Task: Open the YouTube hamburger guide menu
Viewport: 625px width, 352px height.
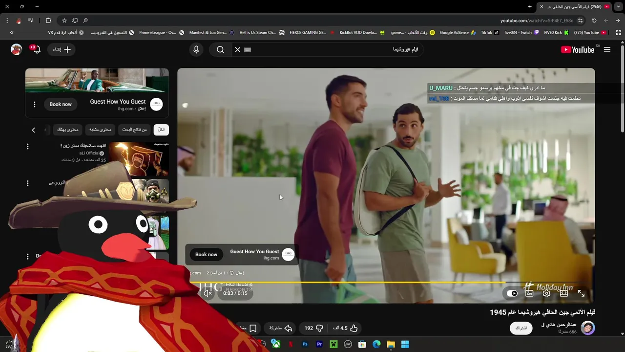Action: (607, 49)
